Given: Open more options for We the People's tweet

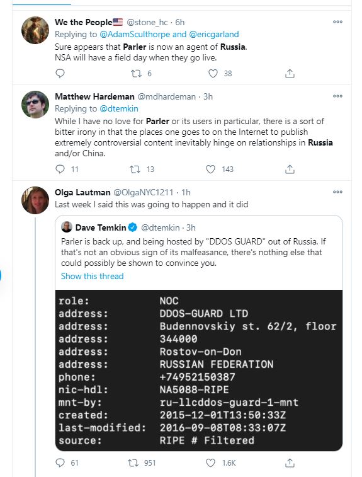Looking at the screenshot, I should 337,21.
